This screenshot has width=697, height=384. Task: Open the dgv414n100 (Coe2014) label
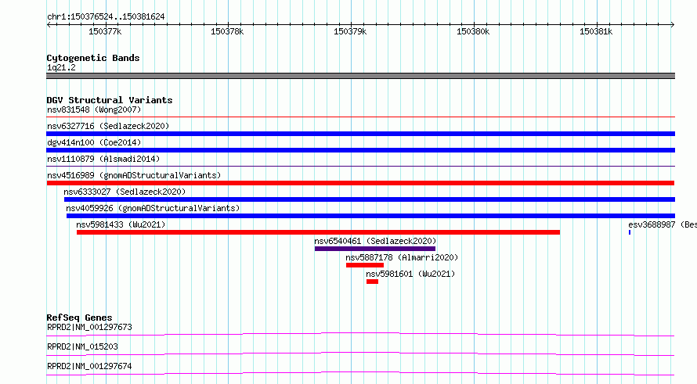(94, 142)
